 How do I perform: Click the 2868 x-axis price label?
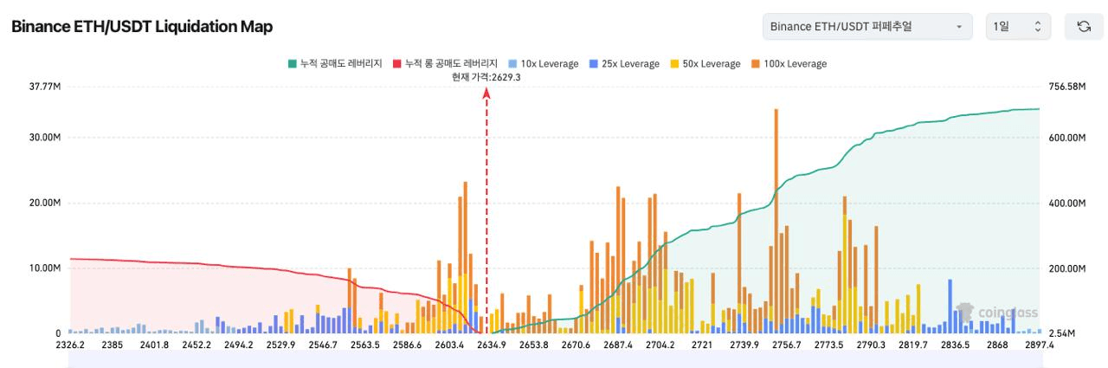[997, 345]
